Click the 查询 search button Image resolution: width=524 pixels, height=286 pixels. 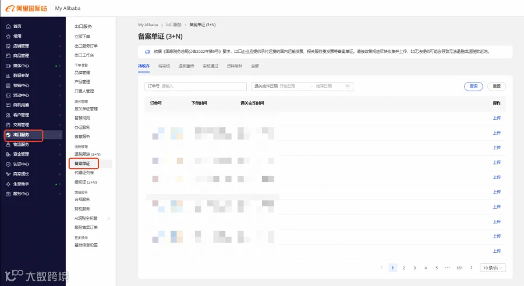pos(473,86)
